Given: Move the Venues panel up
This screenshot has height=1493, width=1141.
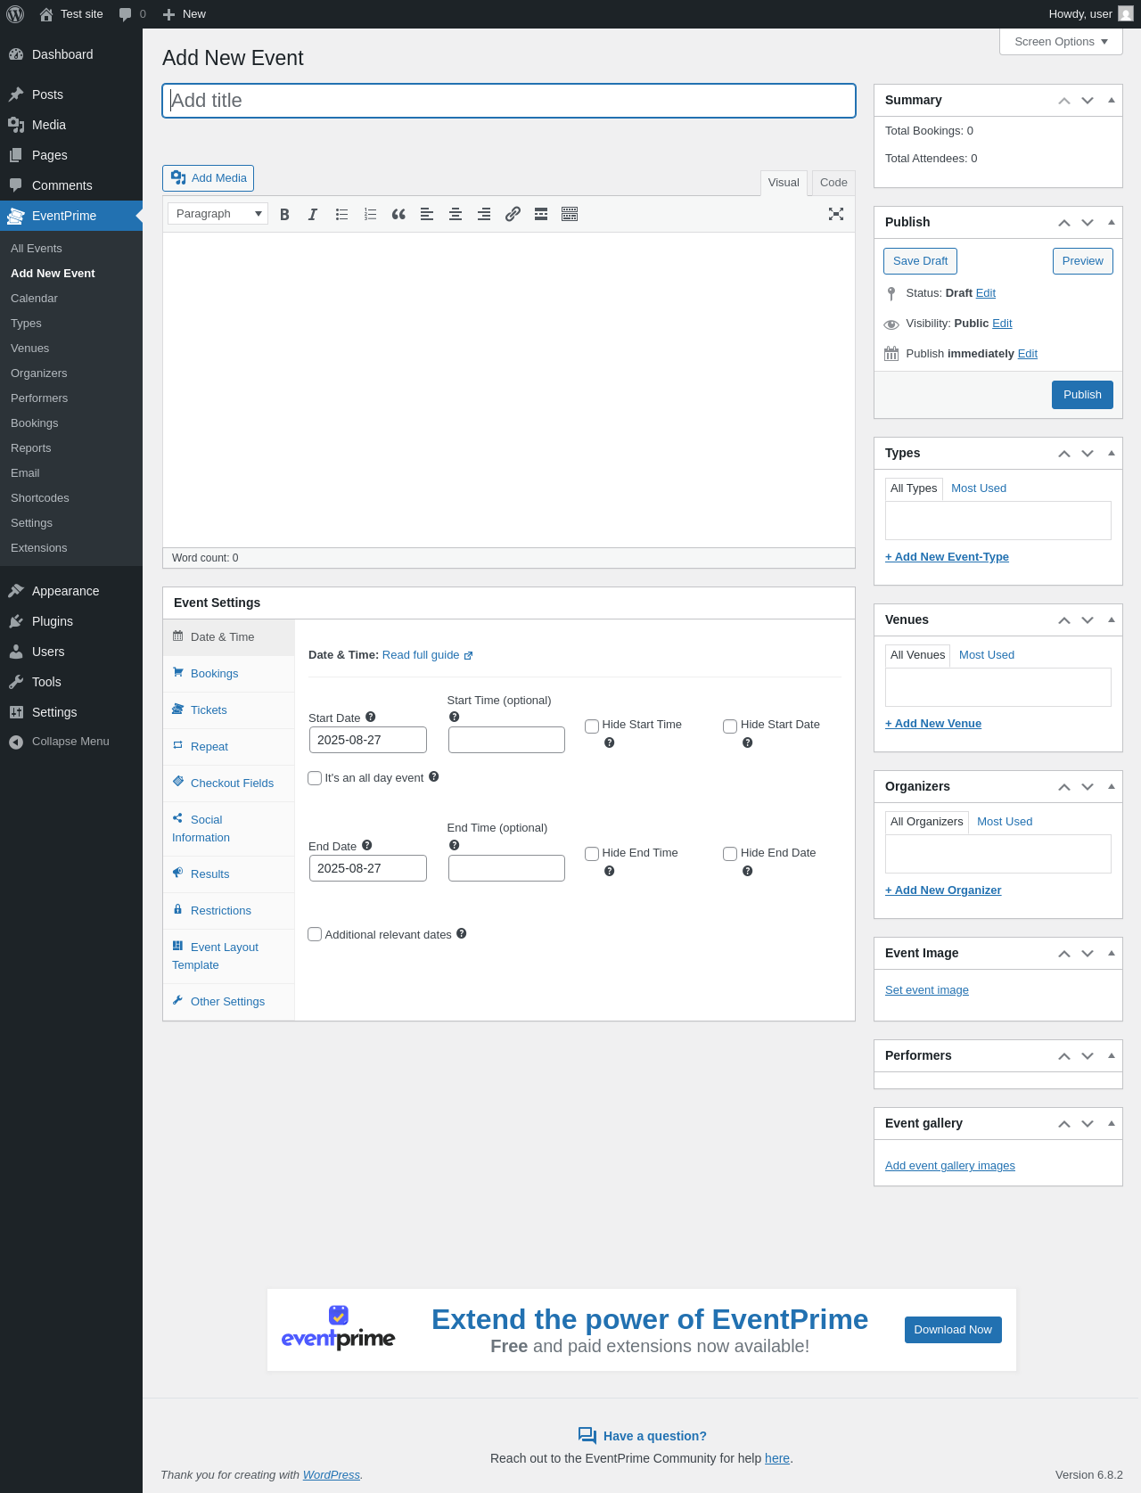Looking at the screenshot, I should coord(1064,619).
